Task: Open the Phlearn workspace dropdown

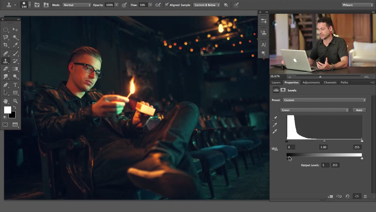Action: click(357, 5)
